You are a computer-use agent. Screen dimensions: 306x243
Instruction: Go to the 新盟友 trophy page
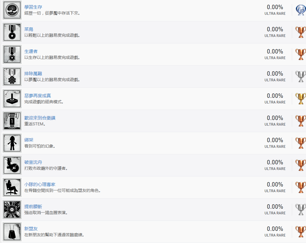(x=31, y=229)
